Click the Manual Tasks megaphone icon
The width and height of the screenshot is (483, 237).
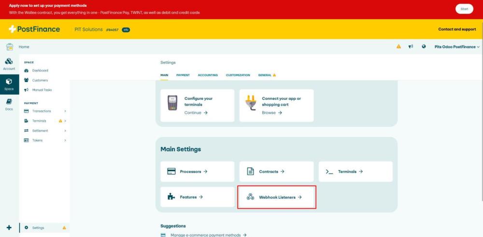point(26,90)
